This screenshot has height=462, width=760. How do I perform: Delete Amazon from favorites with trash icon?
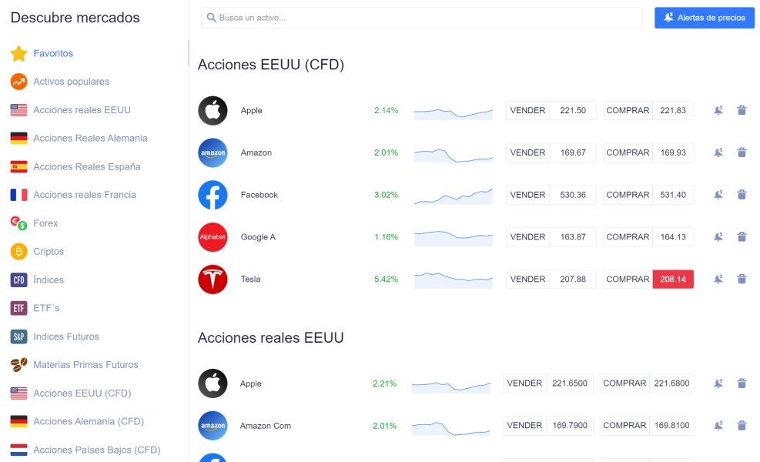[742, 152]
